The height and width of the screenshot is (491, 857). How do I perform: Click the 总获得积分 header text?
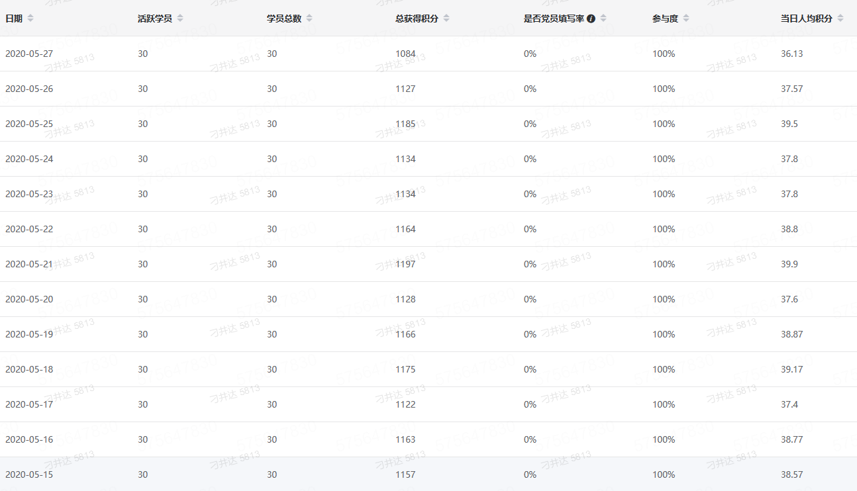point(417,19)
